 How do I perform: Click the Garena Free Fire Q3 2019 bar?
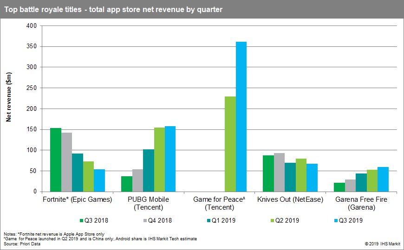[x=383, y=179]
